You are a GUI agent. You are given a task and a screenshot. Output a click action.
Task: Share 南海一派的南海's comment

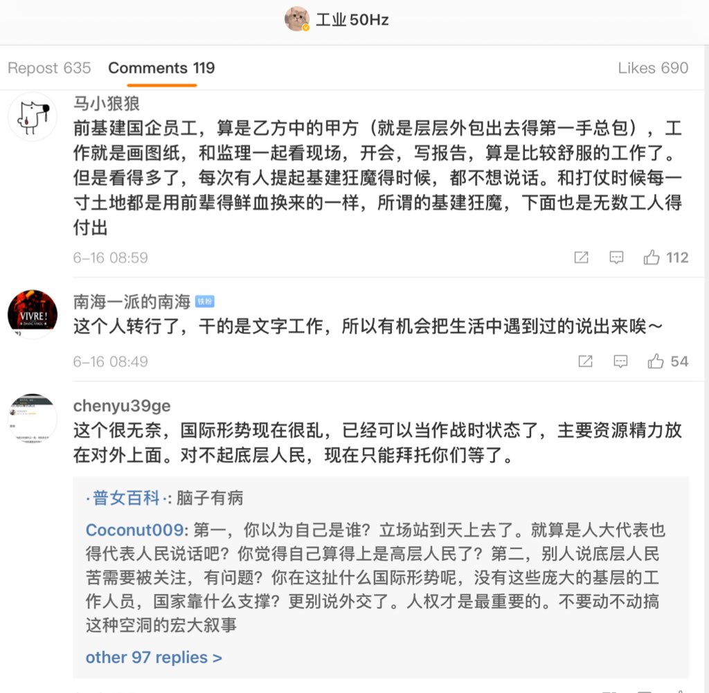(x=585, y=361)
